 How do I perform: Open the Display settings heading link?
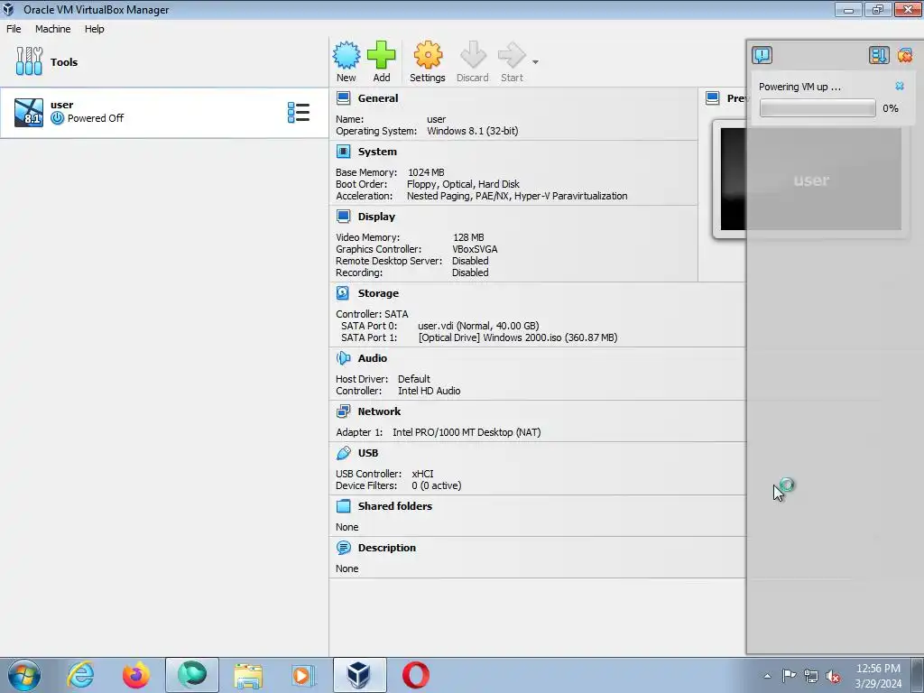(x=376, y=217)
